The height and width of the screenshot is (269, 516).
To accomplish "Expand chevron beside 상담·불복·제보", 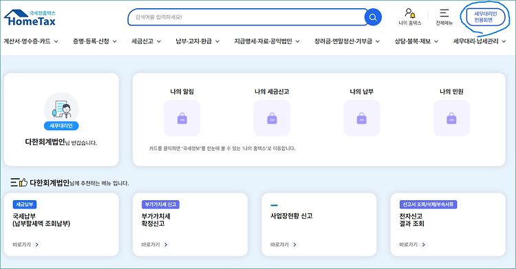I will (436, 41).
